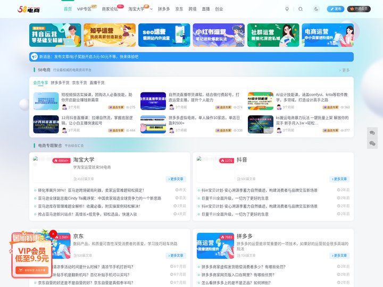Open article 亚马逊全球副总裁Cindy Tai戴竫斐
This screenshot has height=287, width=383.
pos(99,198)
